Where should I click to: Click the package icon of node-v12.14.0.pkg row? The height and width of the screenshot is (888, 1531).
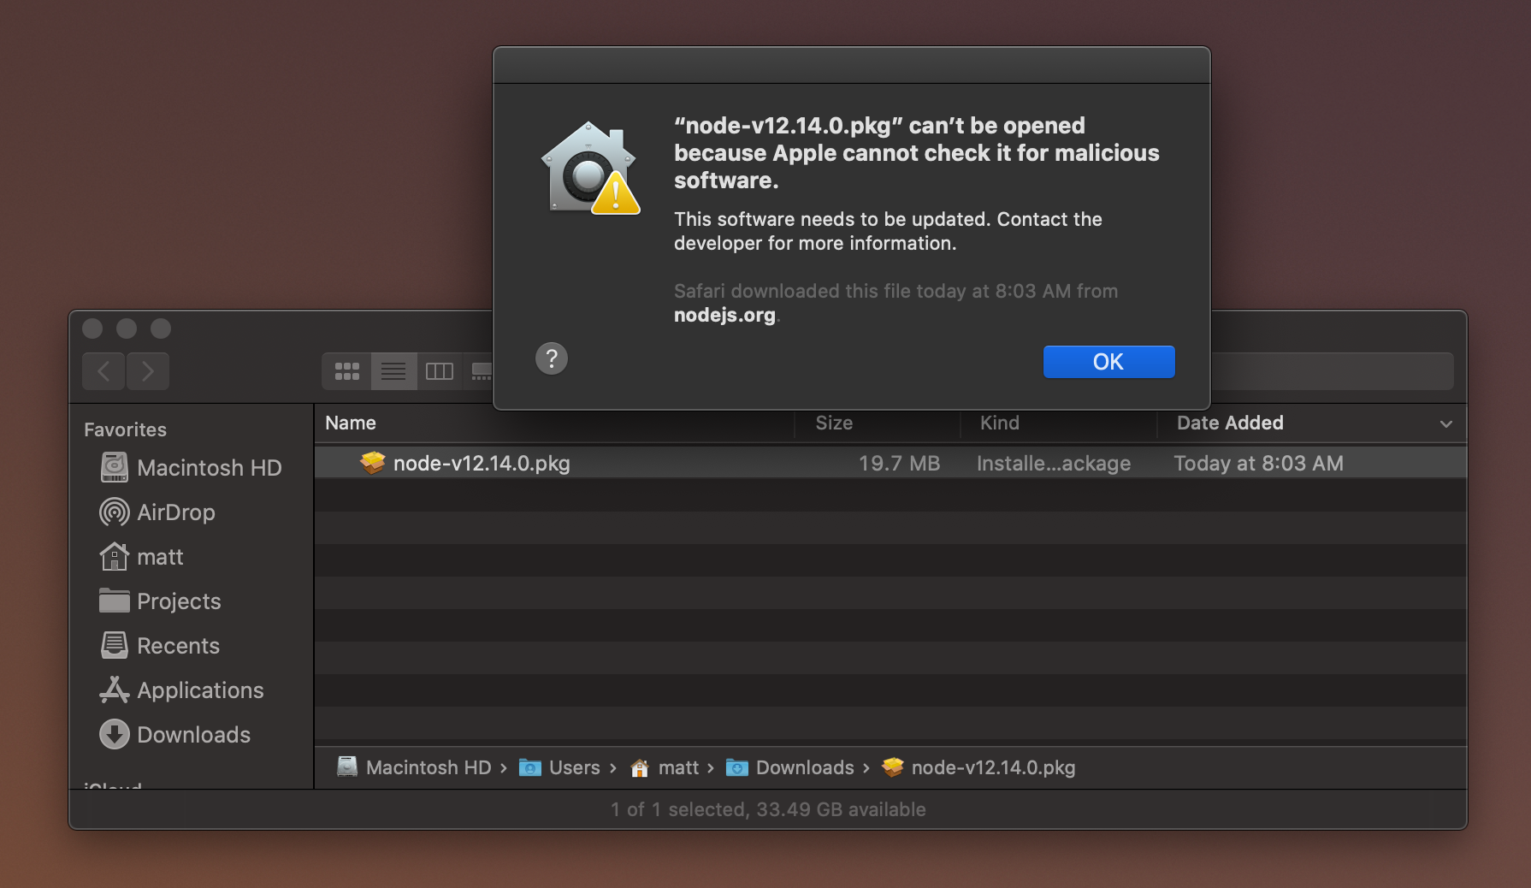373,463
